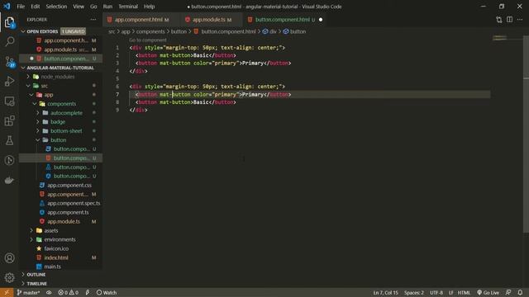Click the eye icon in status bar
Image resolution: width=529 pixels, height=297 pixels.
[x=49, y=292]
